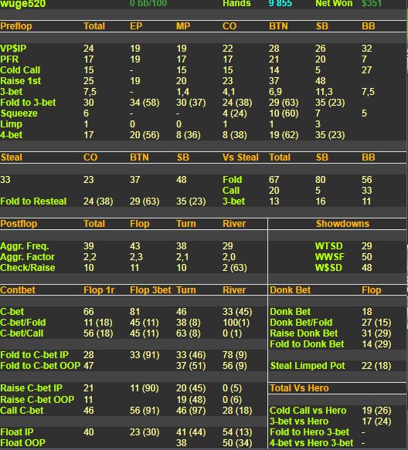Screen dimensions: 408x450
Task: Click the Donk Bet/Fold label
Action: point(301,323)
